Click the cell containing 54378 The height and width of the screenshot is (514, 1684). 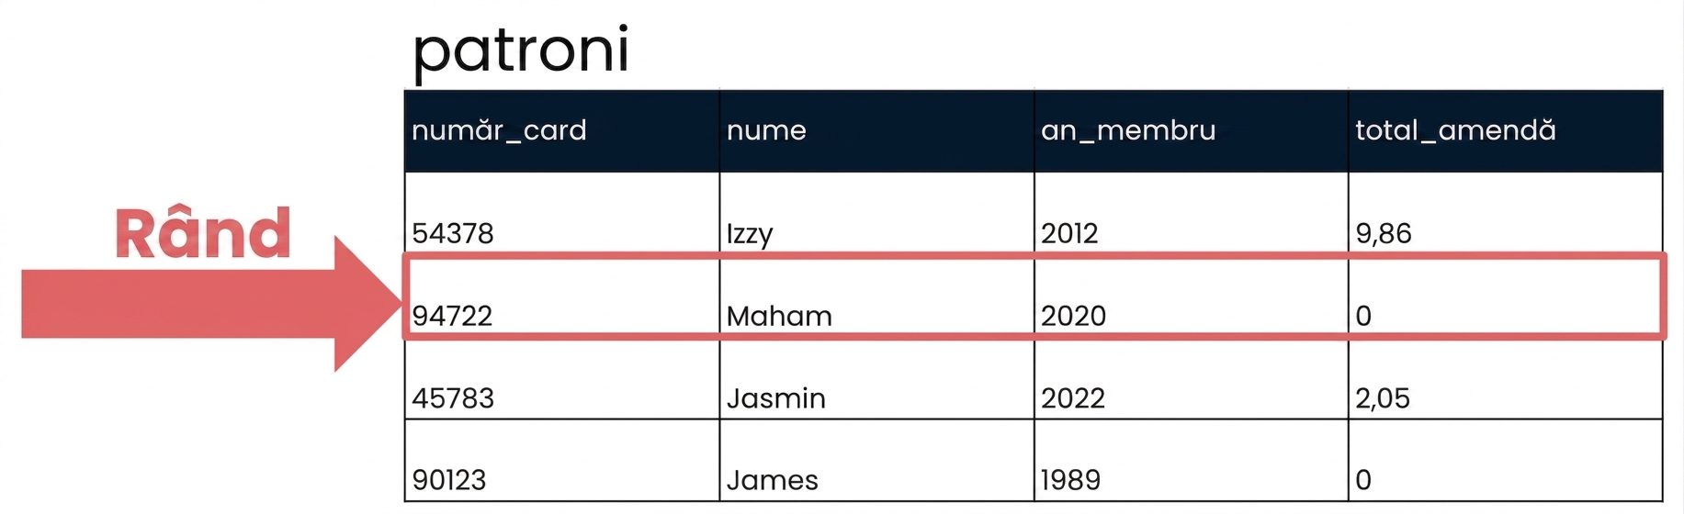click(562, 212)
